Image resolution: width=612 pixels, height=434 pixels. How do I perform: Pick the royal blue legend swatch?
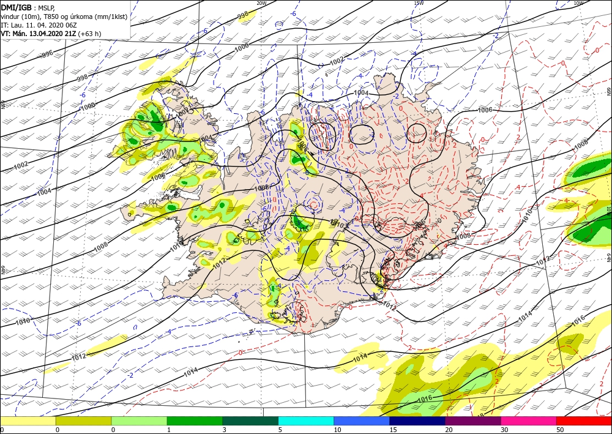tap(362, 421)
